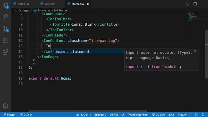Viewport: 208px width, 117px height.
Task: Click the opening IonToolbar tag on line 8
Action: pos(59,19)
